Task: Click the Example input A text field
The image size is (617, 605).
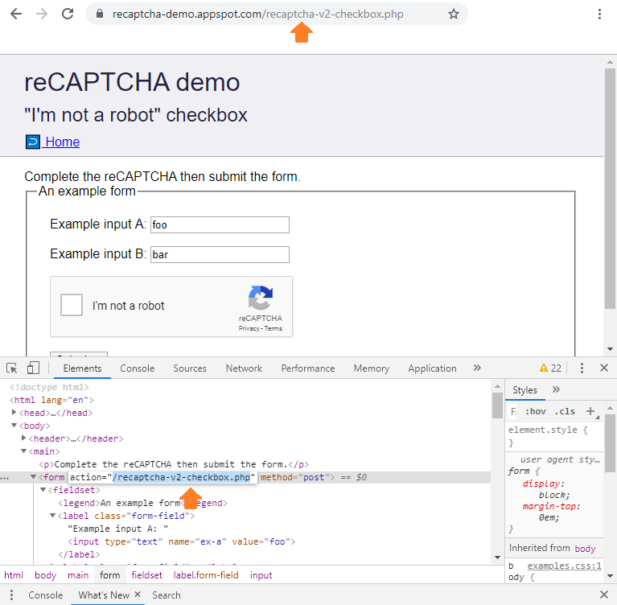Action: (x=220, y=225)
